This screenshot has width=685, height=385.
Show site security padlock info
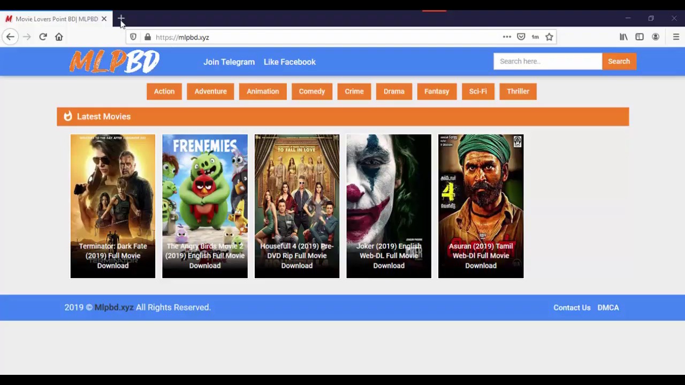tap(148, 37)
